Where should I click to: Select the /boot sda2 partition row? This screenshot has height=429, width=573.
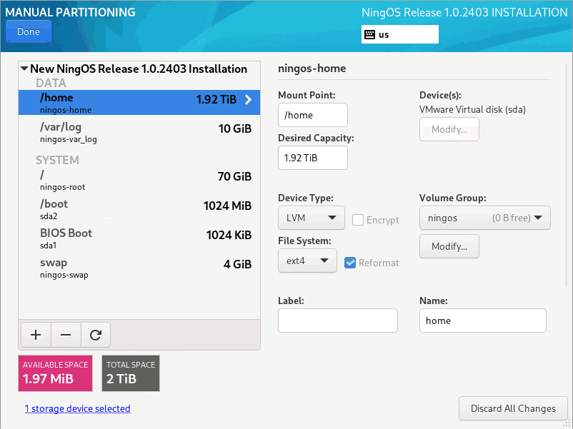tap(139, 209)
